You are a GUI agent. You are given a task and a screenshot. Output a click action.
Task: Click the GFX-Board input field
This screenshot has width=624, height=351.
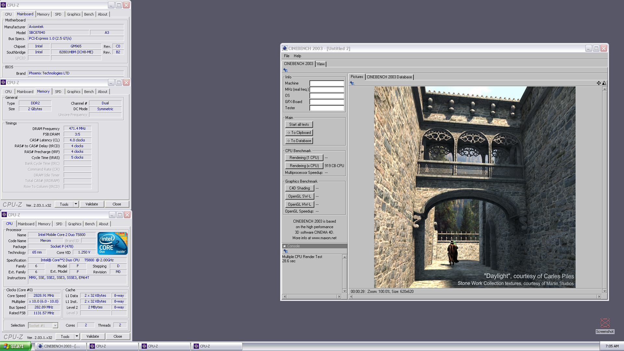coord(327,102)
